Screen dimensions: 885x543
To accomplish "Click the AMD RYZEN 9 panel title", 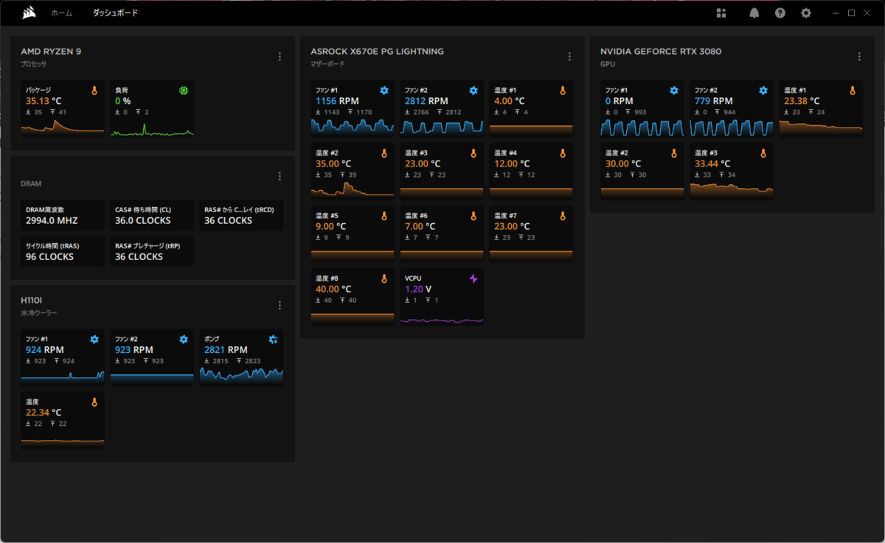I will [x=50, y=52].
